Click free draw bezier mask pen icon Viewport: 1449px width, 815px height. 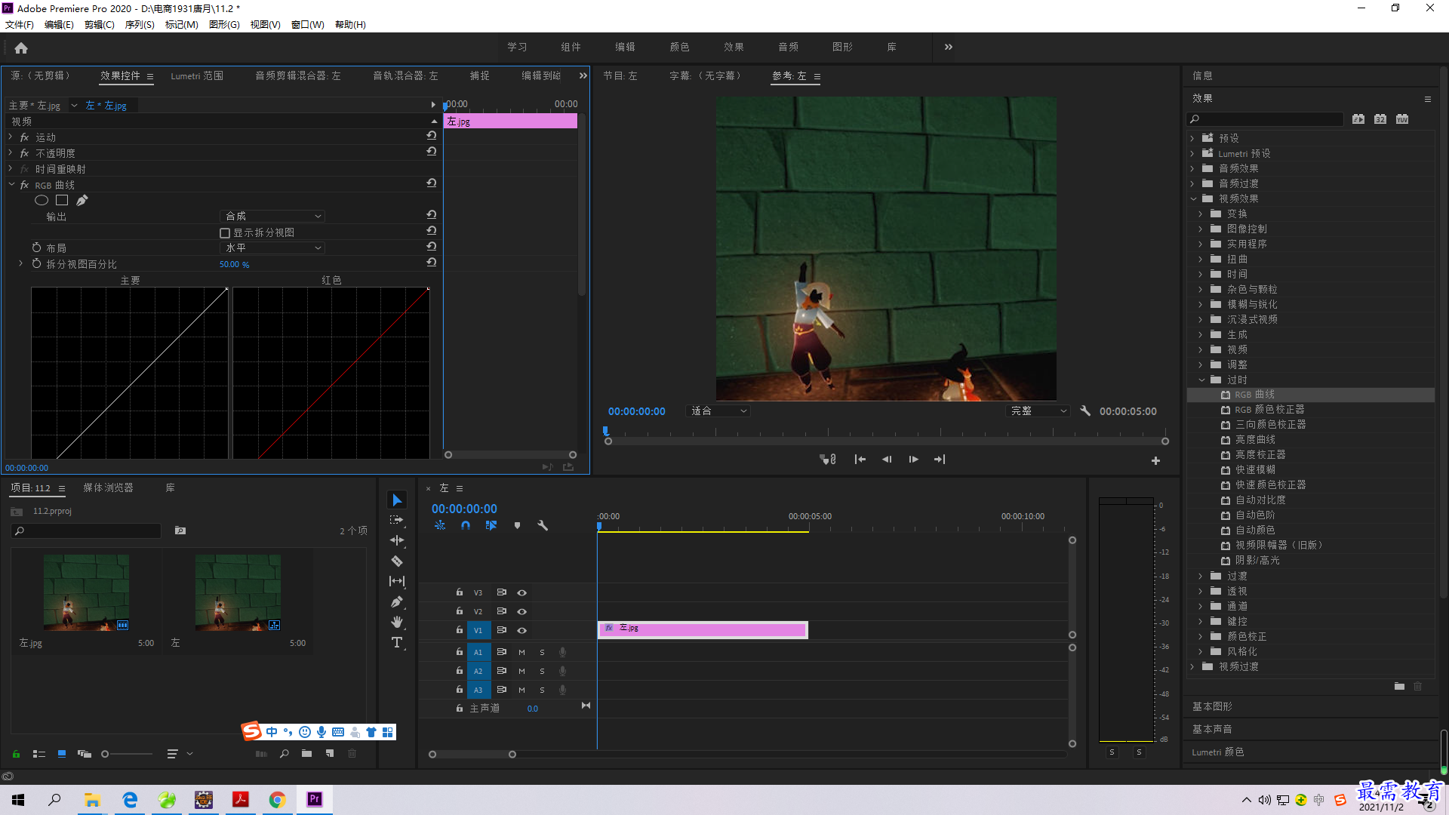tap(82, 200)
